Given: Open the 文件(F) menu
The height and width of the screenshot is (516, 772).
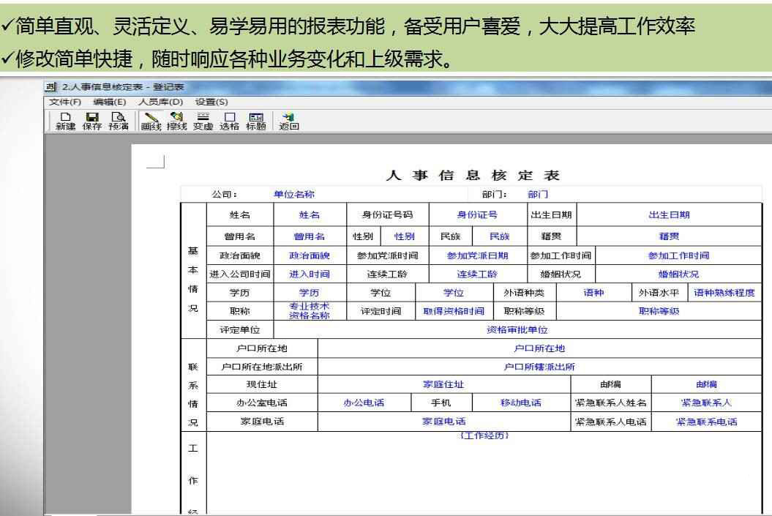Looking at the screenshot, I should click(x=65, y=102).
